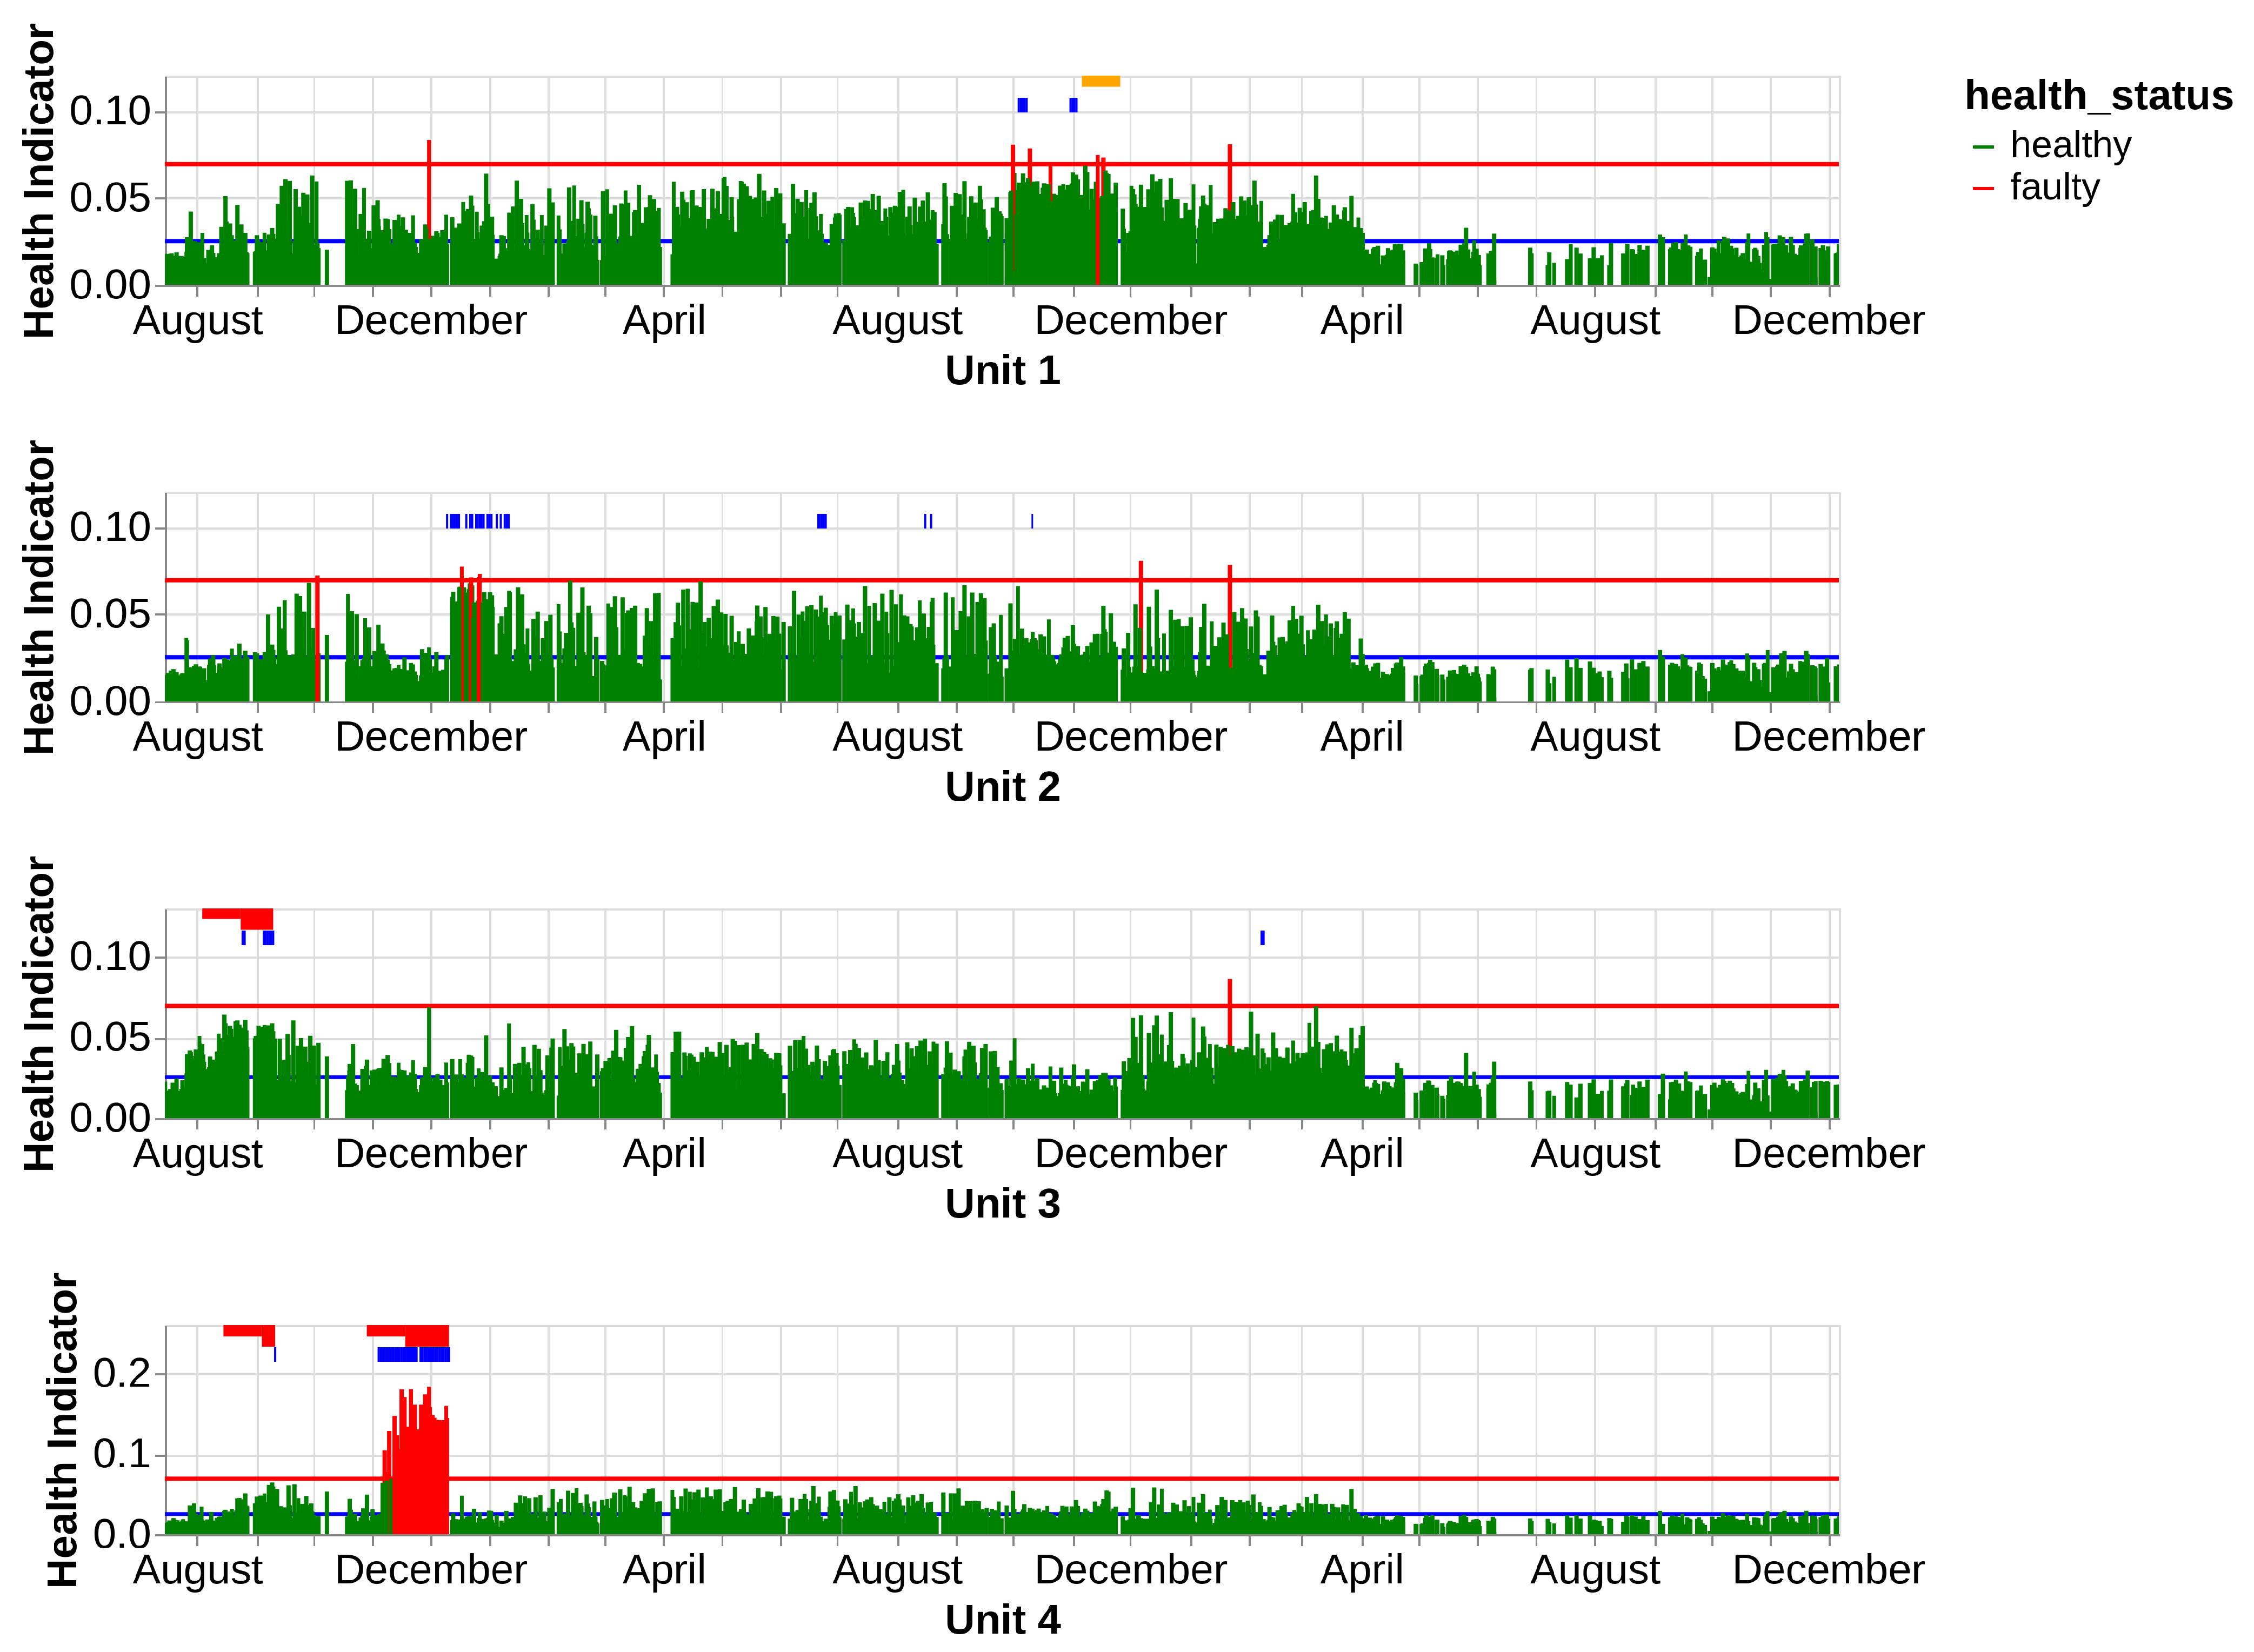
Task: Click Unit 4's 'Health Indicator' y-axis title
Action: [x=62, y=1430]
